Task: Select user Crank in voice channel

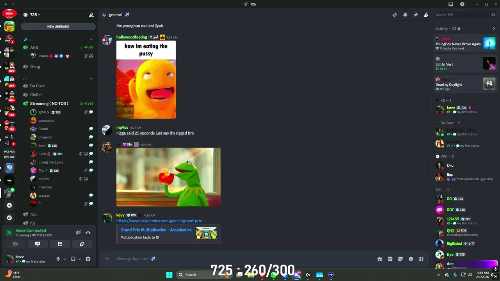Action: [62, 129]
